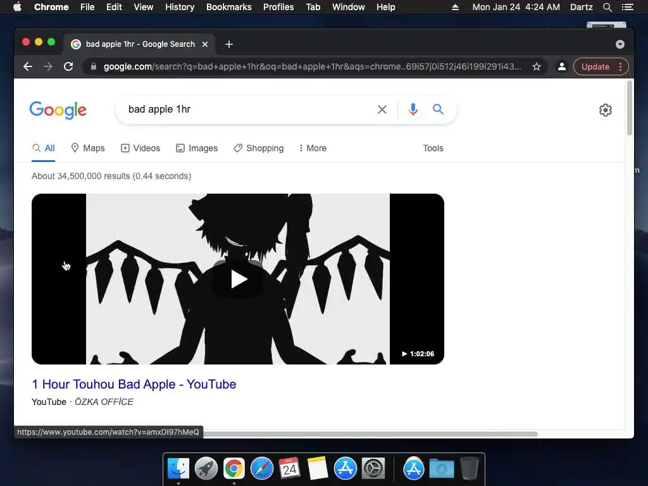Open the Window menu
Viewport: 648px width, 486px height.
(x=349, y=7)
